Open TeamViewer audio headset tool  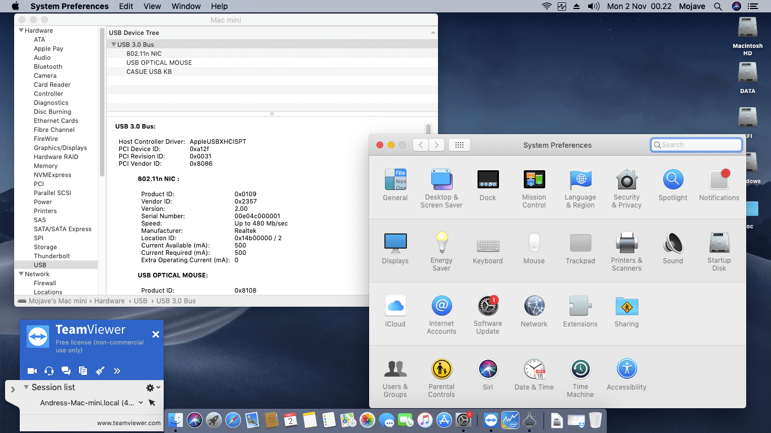click(49, 370)
